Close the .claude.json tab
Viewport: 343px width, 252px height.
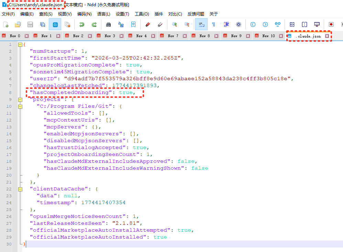(x=327, y=36)
